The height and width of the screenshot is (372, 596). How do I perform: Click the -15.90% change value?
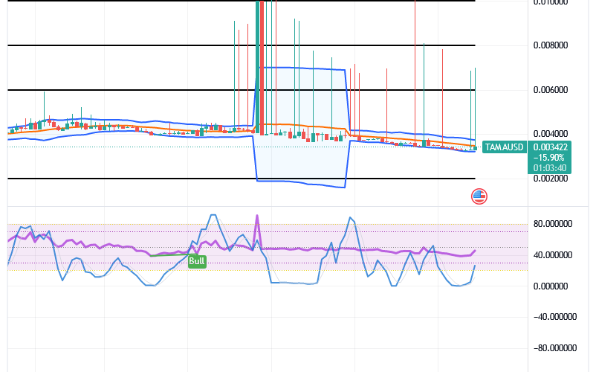550,158
